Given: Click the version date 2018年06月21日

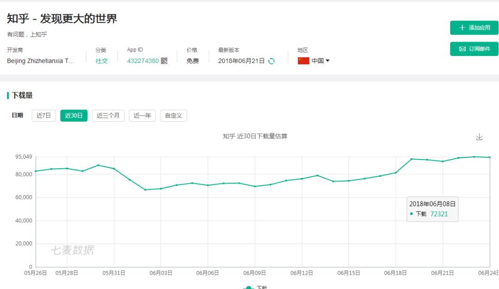Looking at the screenshot, I should pos(241,61).
